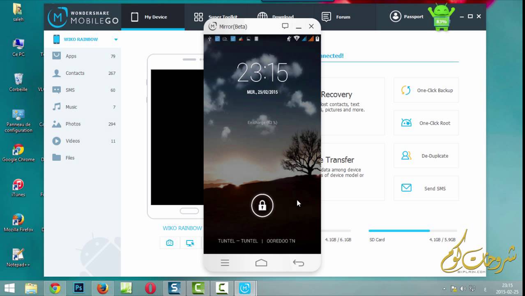Click the Transfer card heading
Viewport: 525px width, 296px height.
point(338,160)
